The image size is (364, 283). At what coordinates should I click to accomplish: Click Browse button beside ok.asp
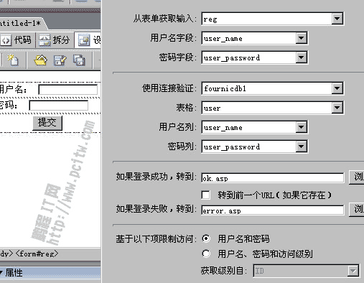pos(357,177)
